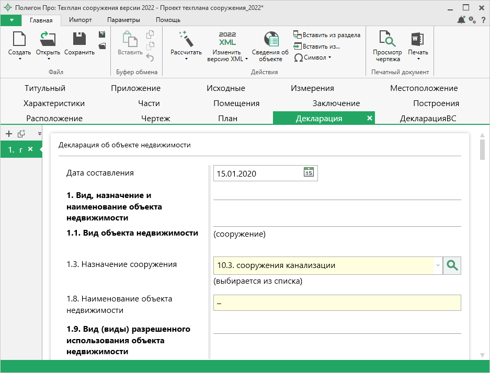Open Сведения об объекте globe icon

pos(270,40)
